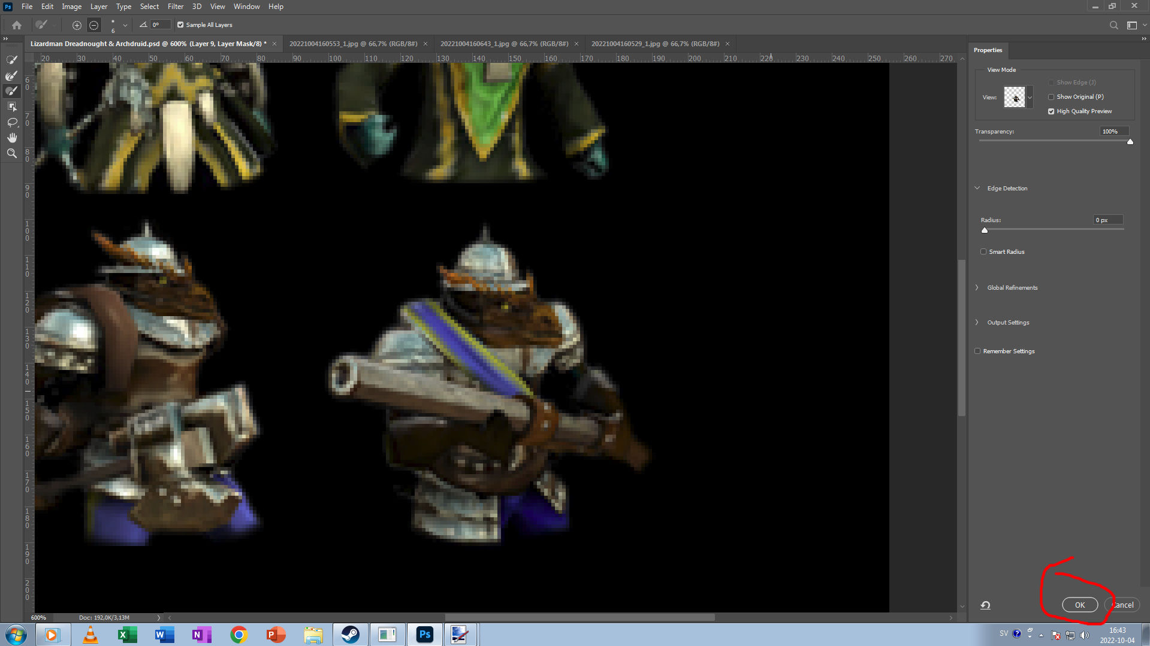The height and width of the screenshot is (646, 1150).
Task: Select the Quick Selection tool
Action: [11, 60]
